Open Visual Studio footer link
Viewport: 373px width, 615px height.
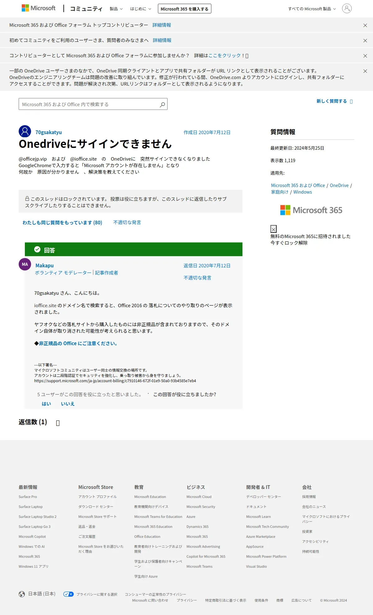coord(256,566)
